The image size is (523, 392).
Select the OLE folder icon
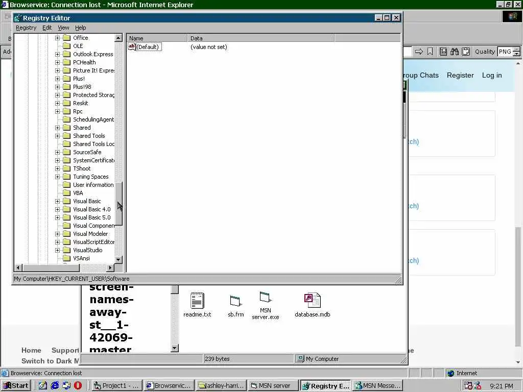click(67, 46)
